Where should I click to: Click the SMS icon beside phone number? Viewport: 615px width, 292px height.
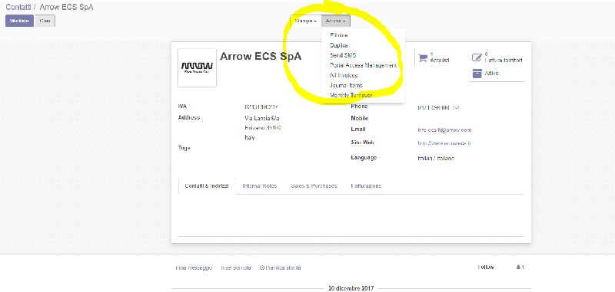point(457,107)
